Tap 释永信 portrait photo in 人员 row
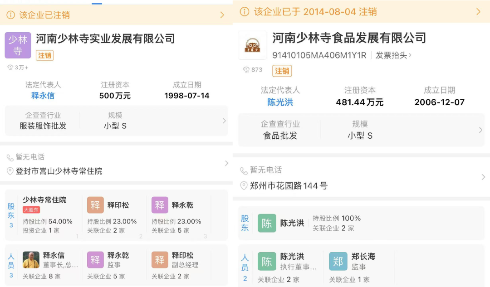The width and height of the screenshot is (490, 287). [31, 260]
